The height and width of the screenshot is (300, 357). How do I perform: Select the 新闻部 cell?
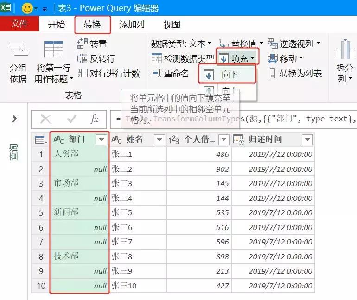click(x=79, y=212)
